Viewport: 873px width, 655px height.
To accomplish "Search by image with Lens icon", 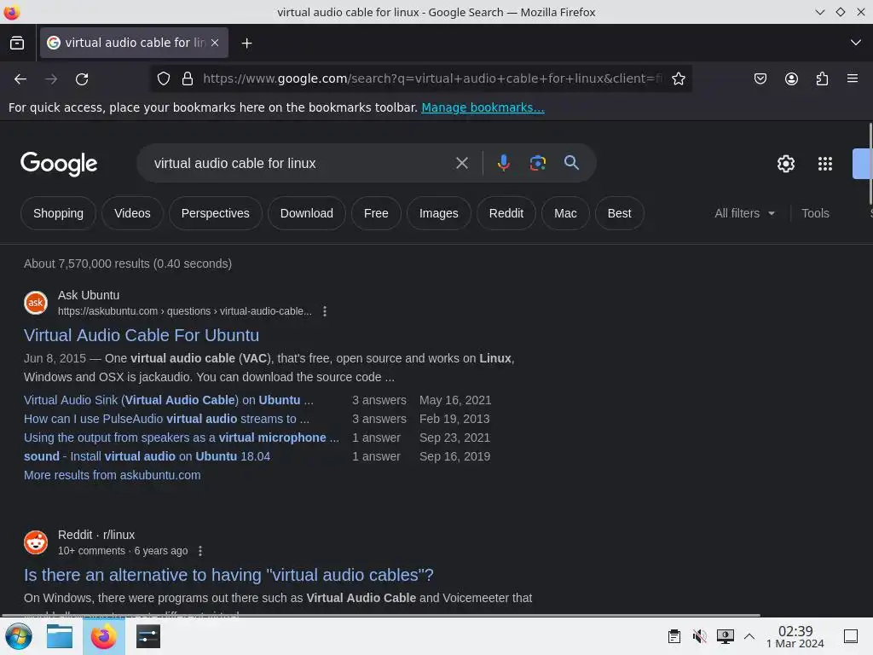I will [537, 163].
